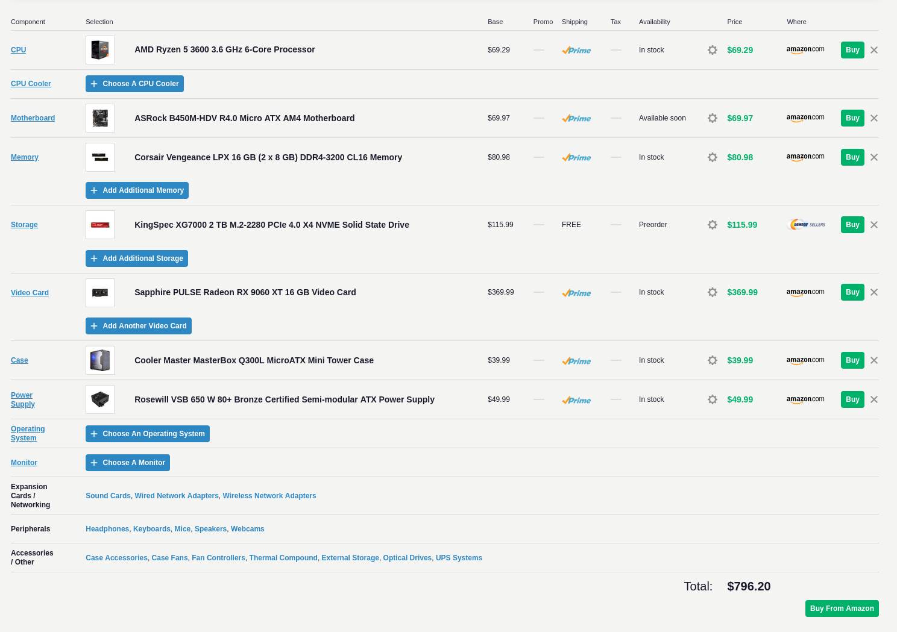Image resolution: width=897 pixels, height=632 pixels.
Task: Click Add Additional Storage button
Action: pyautogui.click(x=137, y=258)
